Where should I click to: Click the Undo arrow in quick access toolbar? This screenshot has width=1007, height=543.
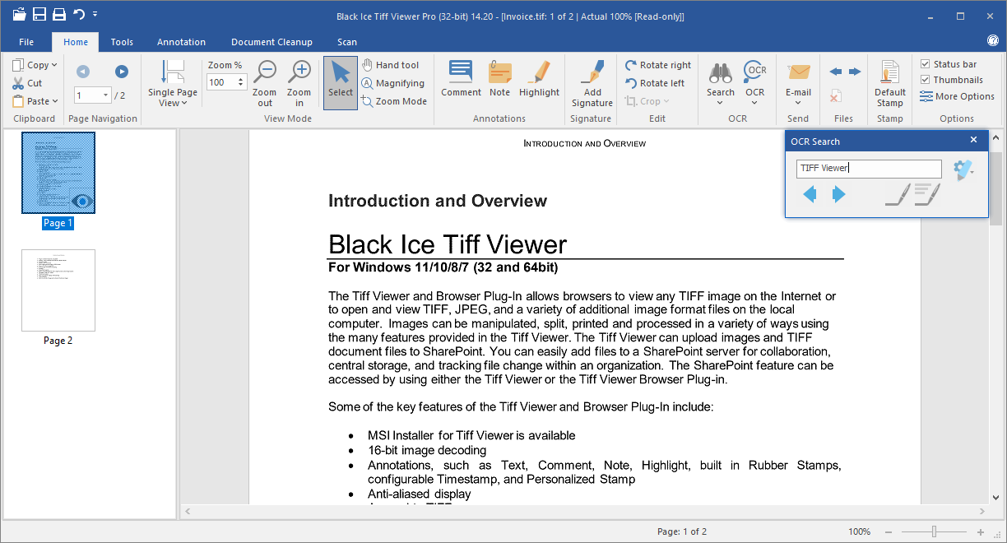tap(79, 14)
